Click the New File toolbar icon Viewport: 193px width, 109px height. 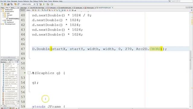pos(2,4)
